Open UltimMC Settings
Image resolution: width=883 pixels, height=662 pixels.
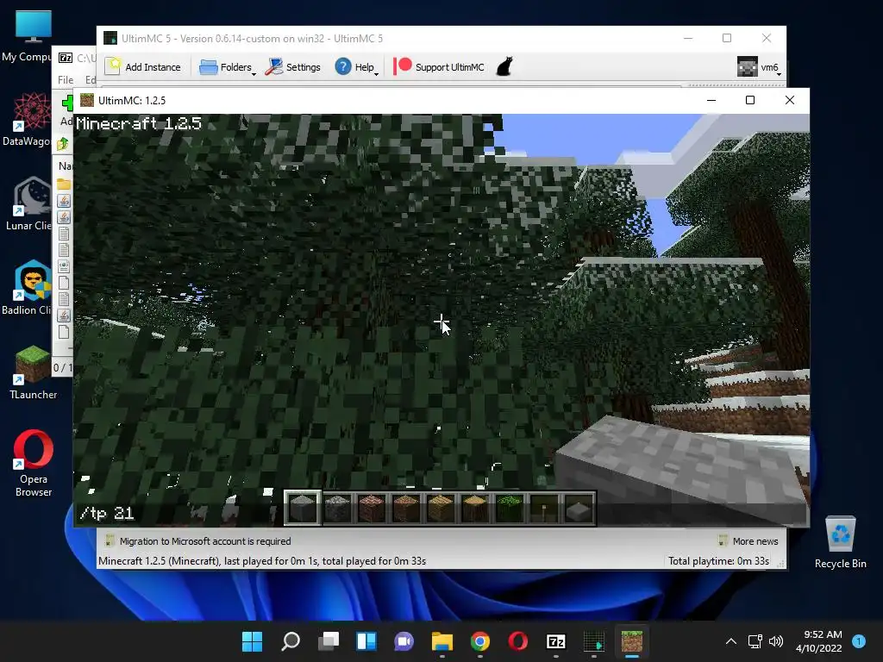point(293,67)
